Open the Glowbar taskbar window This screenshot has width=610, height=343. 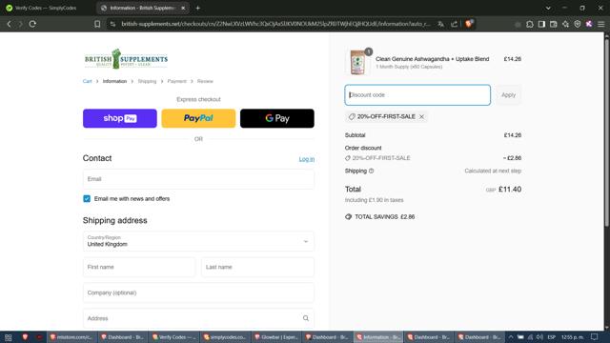pos(275,337)
